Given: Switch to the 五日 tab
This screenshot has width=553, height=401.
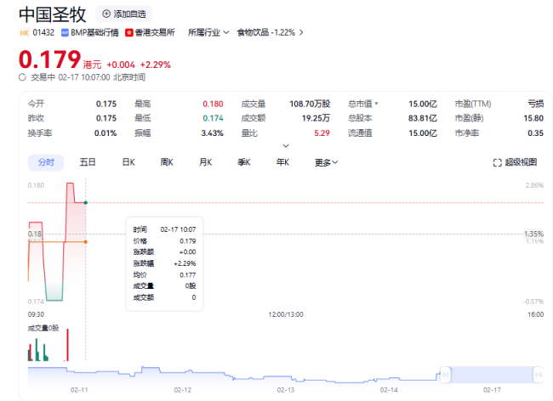Looking at the screenshot, I should (88, 162).
